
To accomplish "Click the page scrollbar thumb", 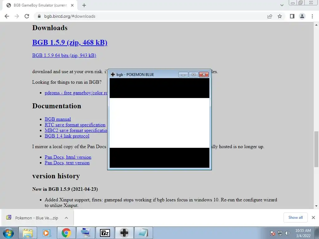I will (316, 149).
